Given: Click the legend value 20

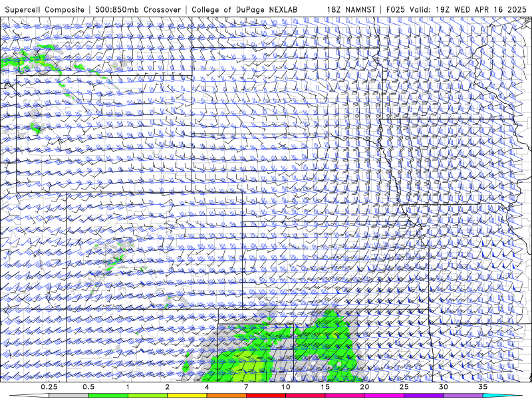Looking at the screenshot, I should point(364,387).
